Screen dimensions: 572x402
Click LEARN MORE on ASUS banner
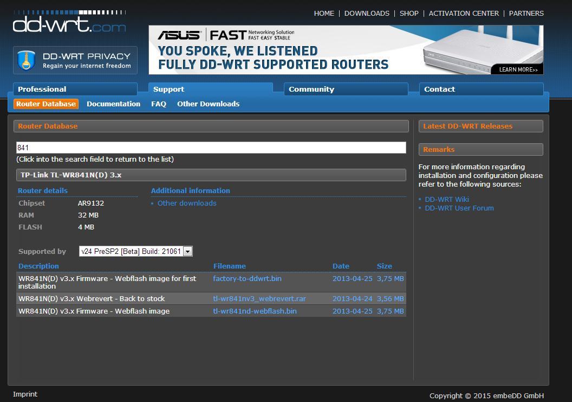518,69
